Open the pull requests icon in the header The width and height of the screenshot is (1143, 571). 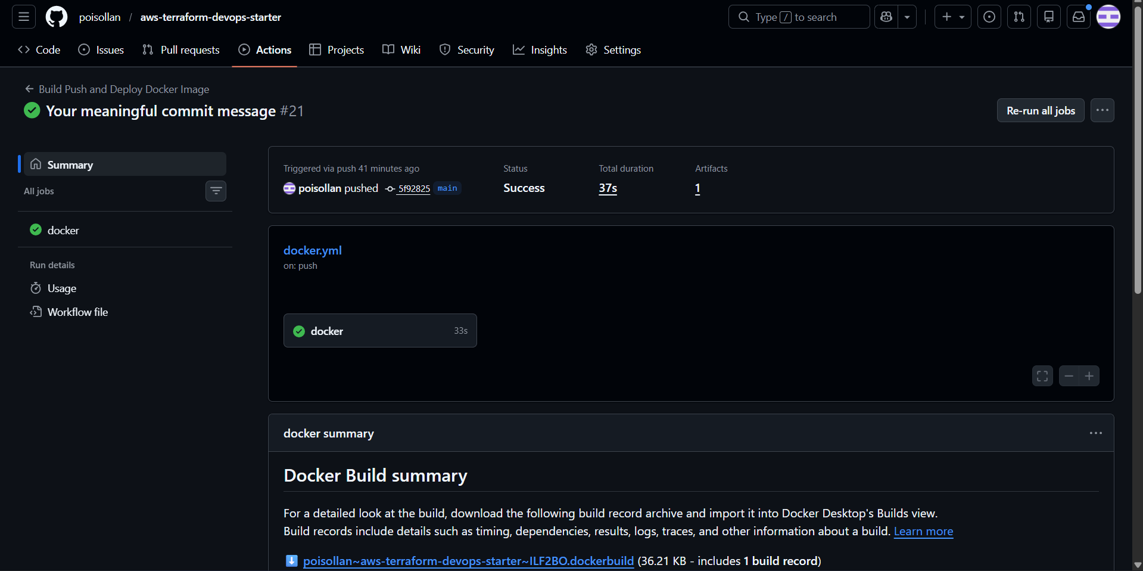tap(1019, 17)
